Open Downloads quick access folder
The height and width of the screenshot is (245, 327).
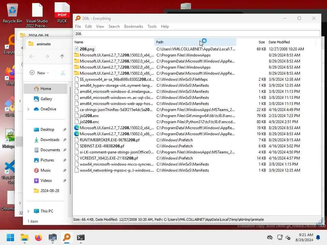(49, 140)
